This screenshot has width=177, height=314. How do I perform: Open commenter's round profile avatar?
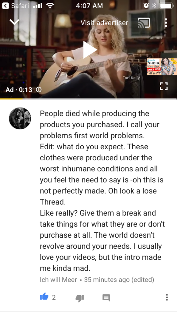tap(20, 118)
